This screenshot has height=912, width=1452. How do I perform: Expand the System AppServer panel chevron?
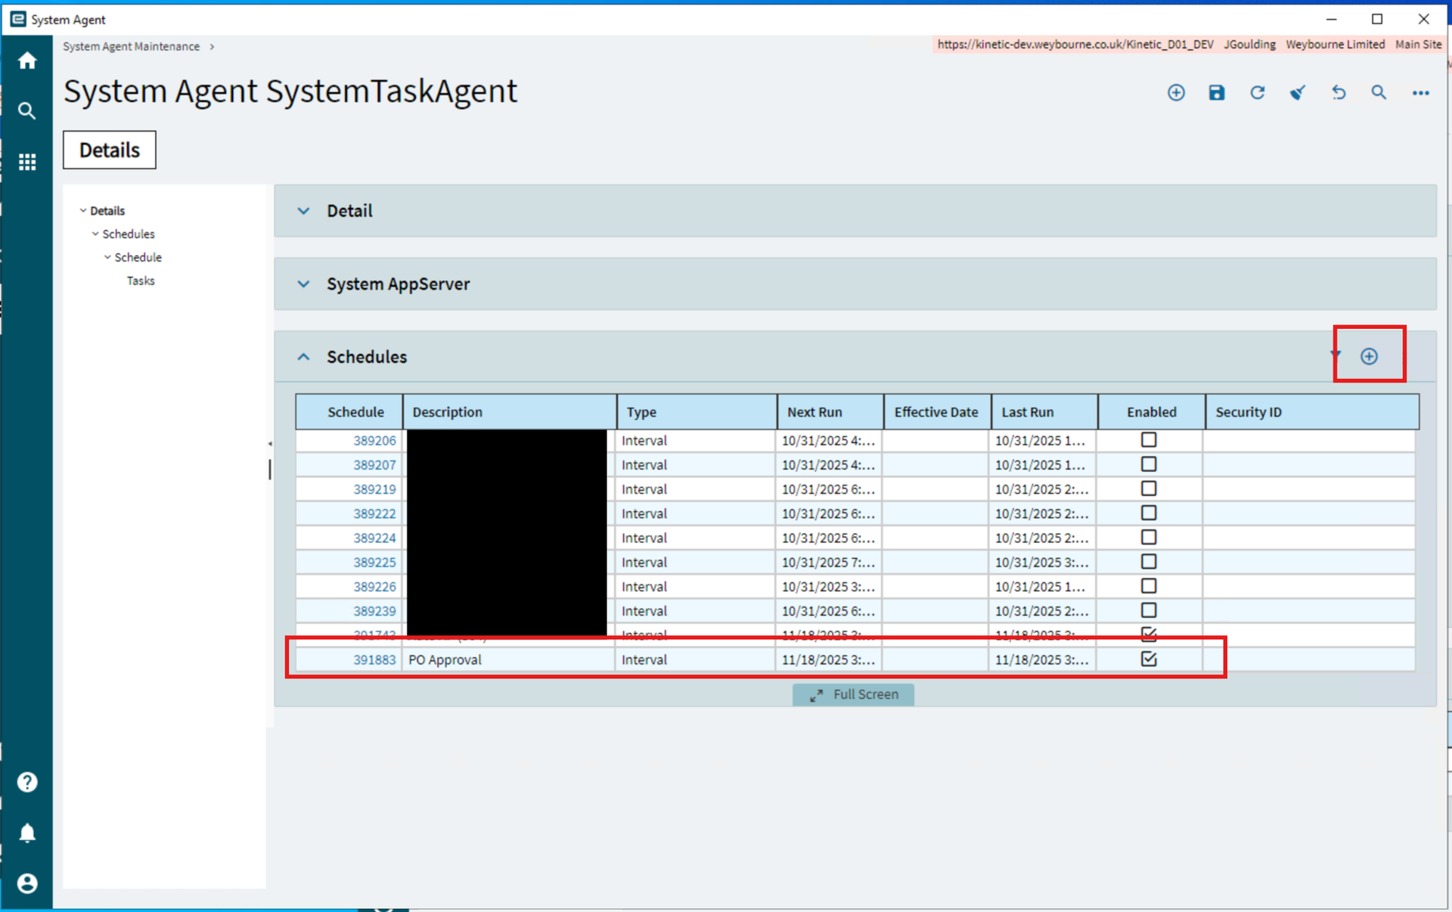coord(303,284)
